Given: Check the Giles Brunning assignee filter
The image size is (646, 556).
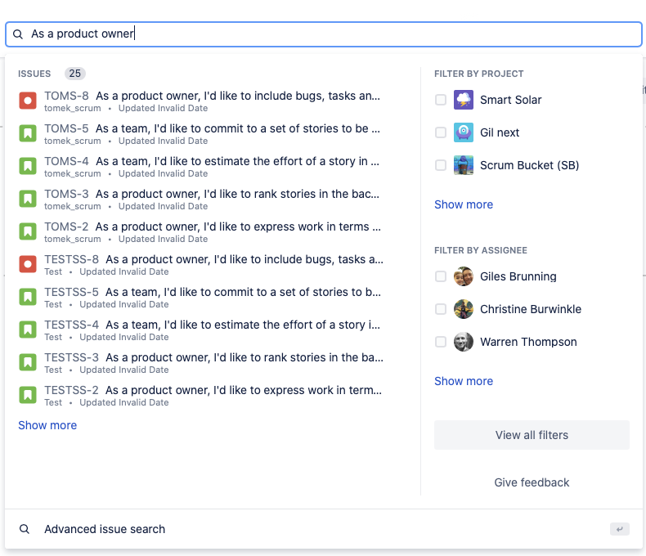Looking at the screenshot, I should (441, 276).
